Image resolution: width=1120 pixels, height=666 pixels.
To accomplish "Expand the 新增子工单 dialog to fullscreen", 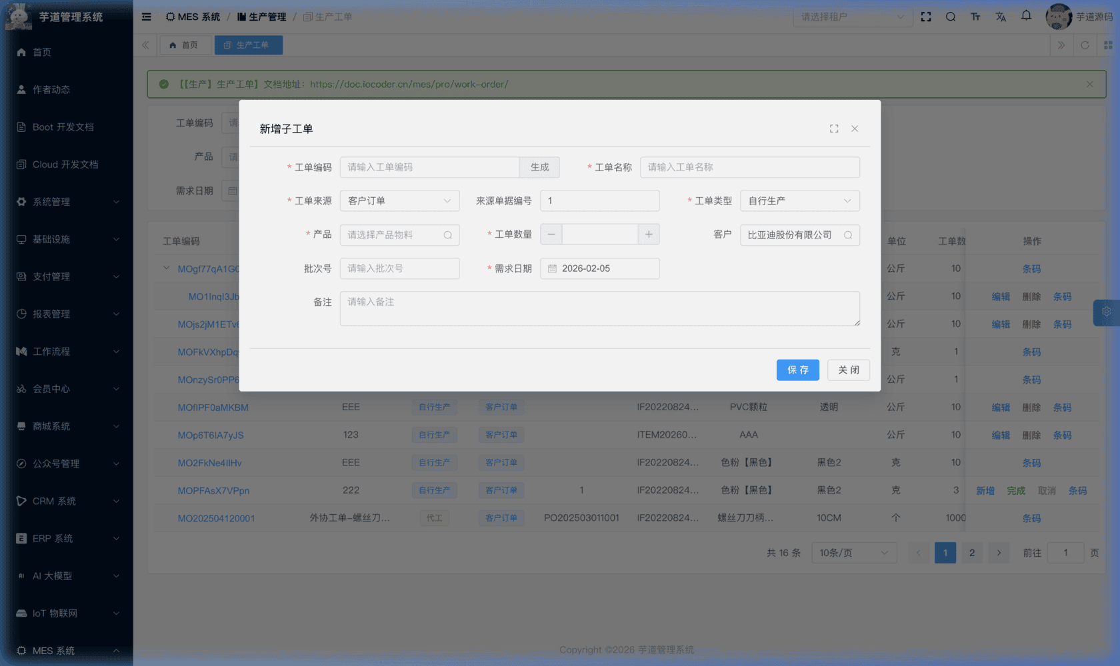I will coord(833,128).
